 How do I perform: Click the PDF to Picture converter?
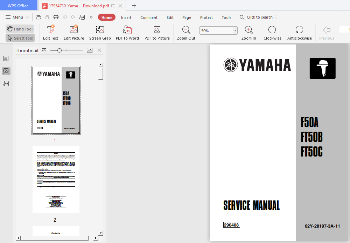click(x=157, y=33)
